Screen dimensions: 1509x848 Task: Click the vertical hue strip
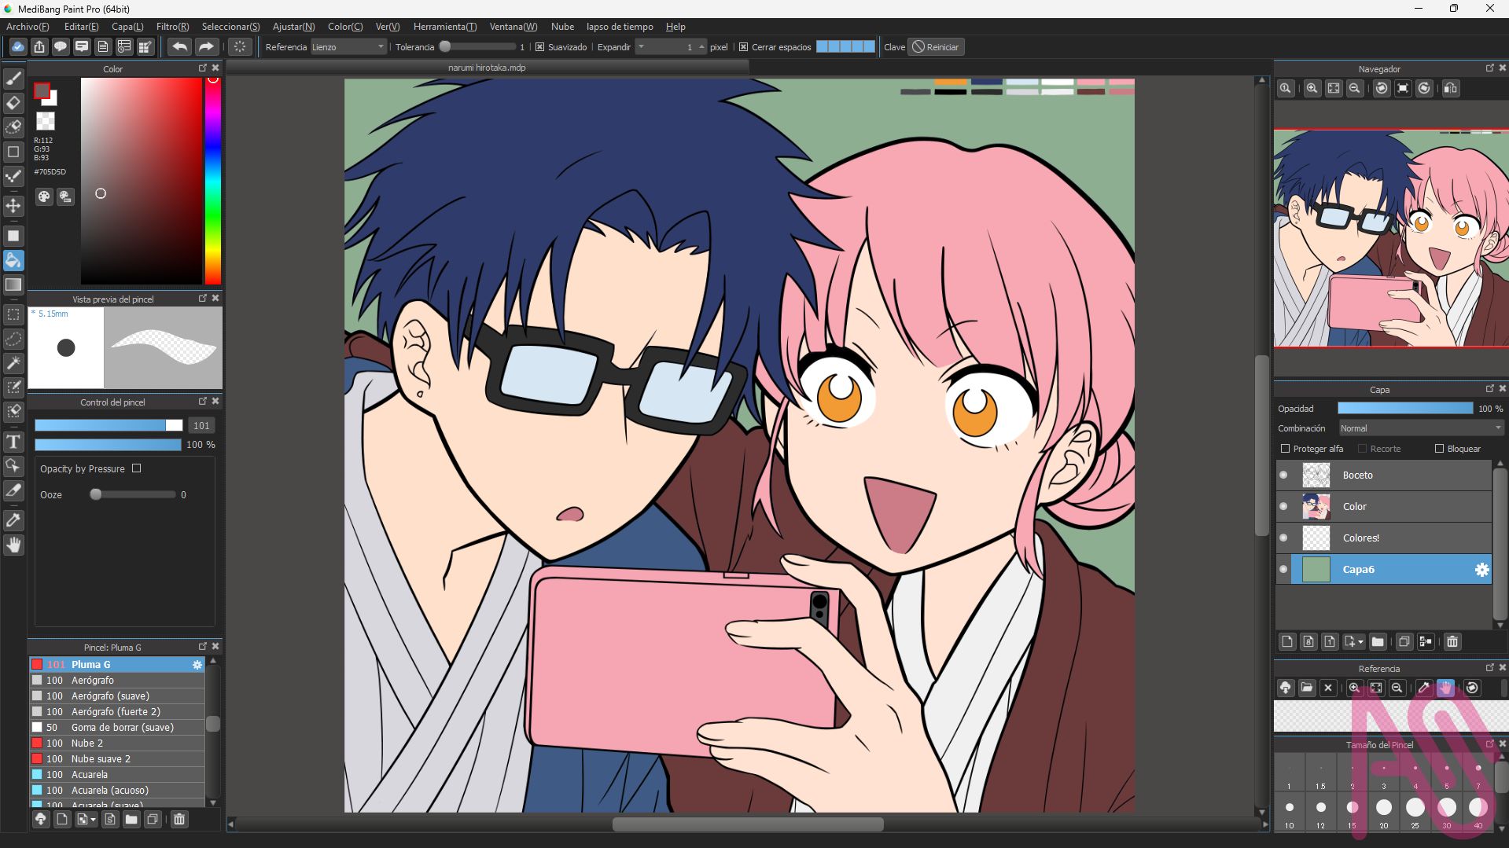click(x=213, y=181)
